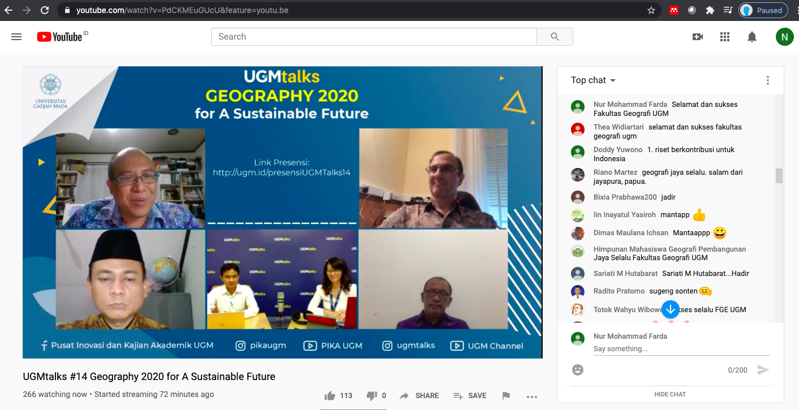Open the YouTube hamburger guide menu
The height and width of the screenshot is (410, 799).
[x=16, y=37]
